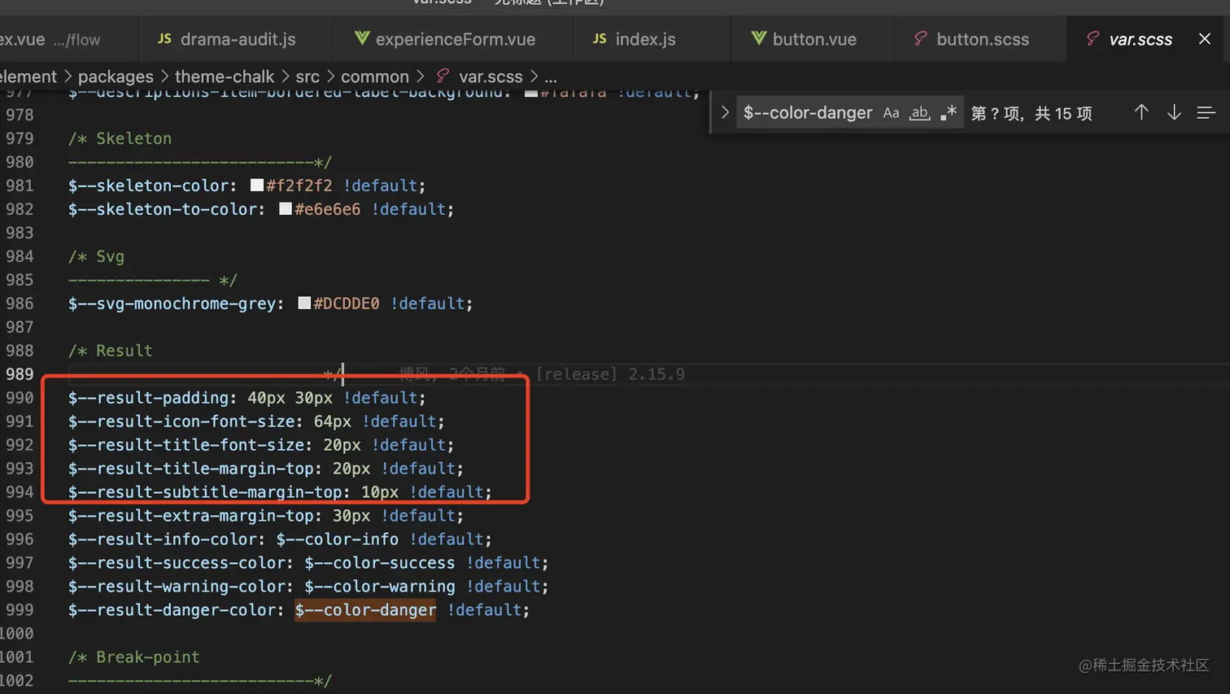The image size is (1230, 694).
Task: Click the $--svg-monochrome-grey variable
Action: pos(172,303)
